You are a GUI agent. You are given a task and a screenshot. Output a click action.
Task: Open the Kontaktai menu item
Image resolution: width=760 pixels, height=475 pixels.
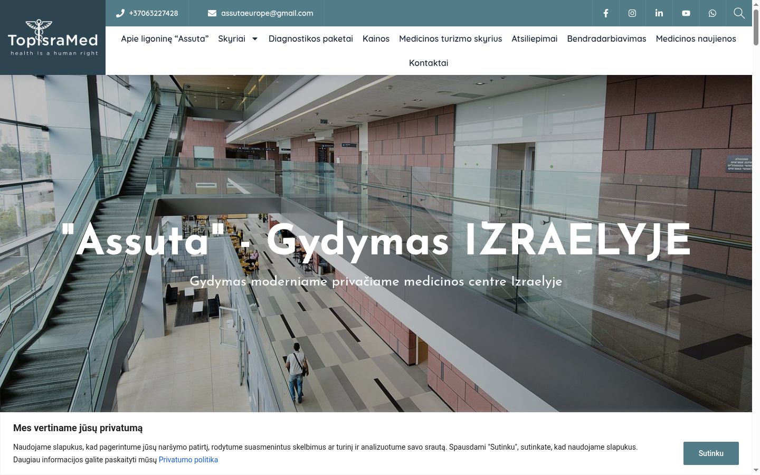coord(429,63)
